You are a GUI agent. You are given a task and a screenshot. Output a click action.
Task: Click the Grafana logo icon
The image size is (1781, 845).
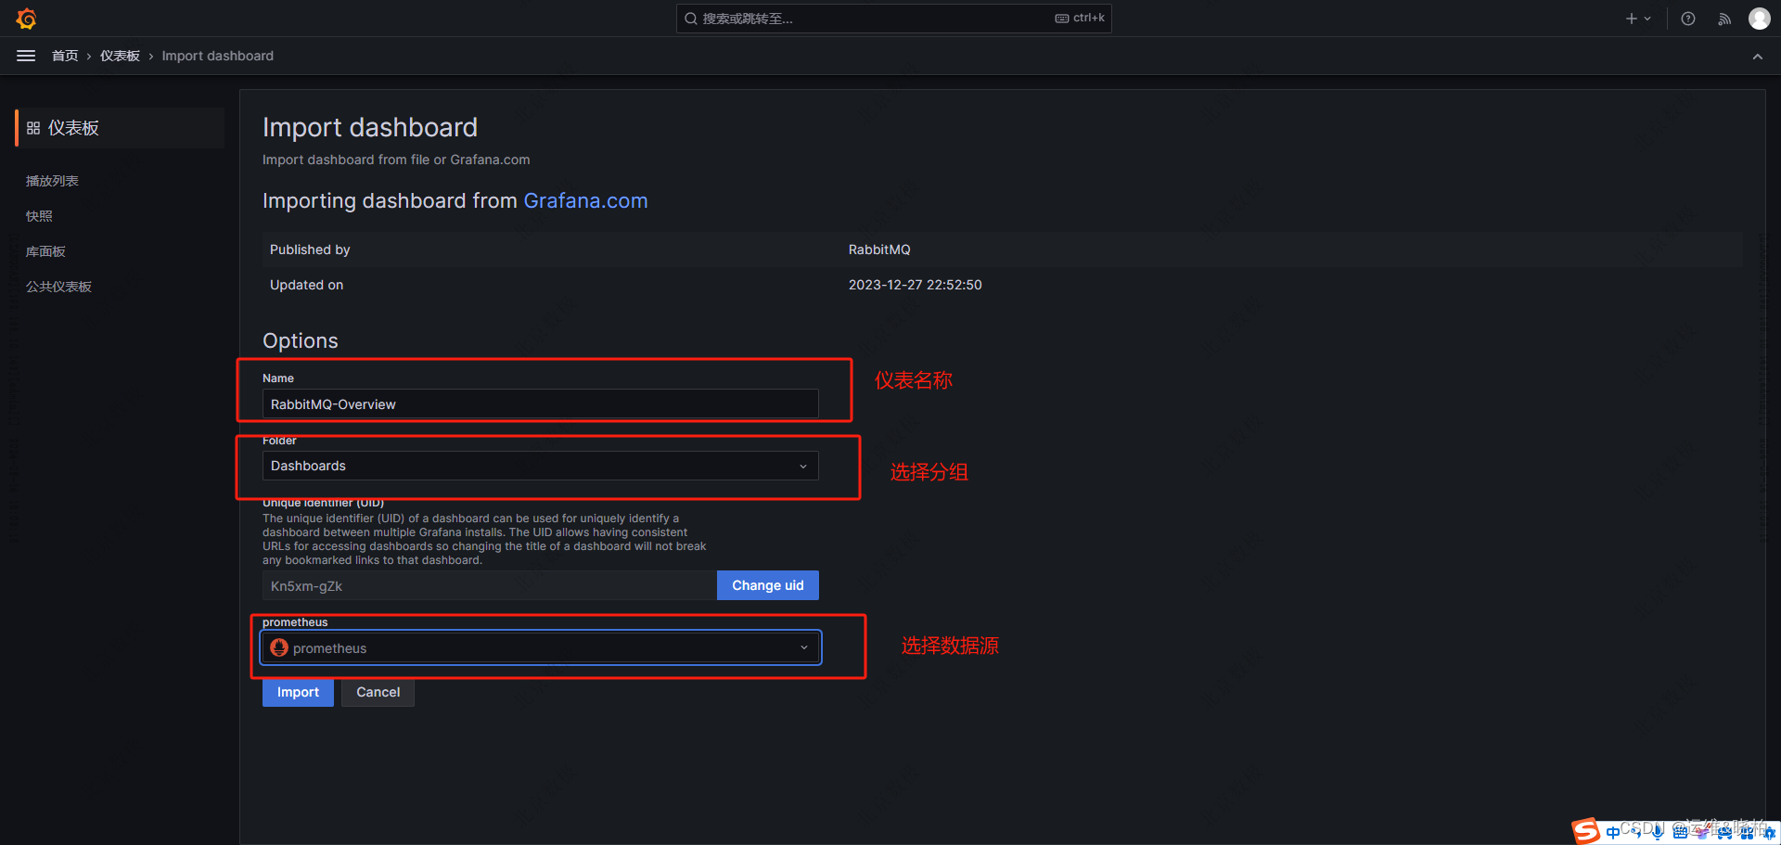click(x=26, y=19)
